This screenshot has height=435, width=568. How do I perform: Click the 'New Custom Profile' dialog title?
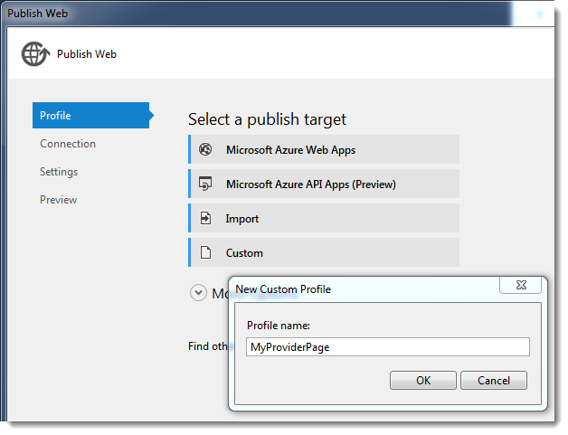click(x=283, y=289)
